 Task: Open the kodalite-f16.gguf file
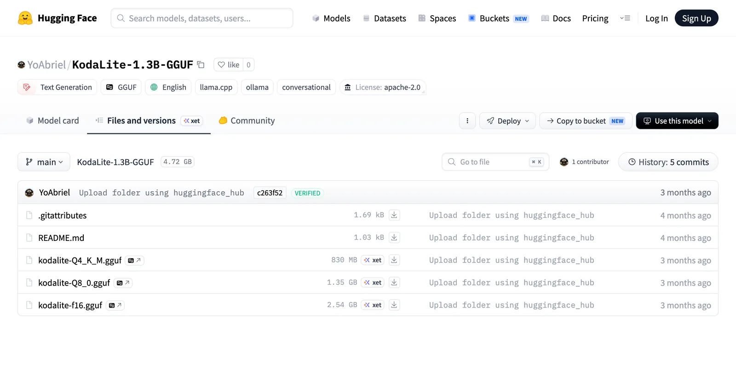click(70, 306)
